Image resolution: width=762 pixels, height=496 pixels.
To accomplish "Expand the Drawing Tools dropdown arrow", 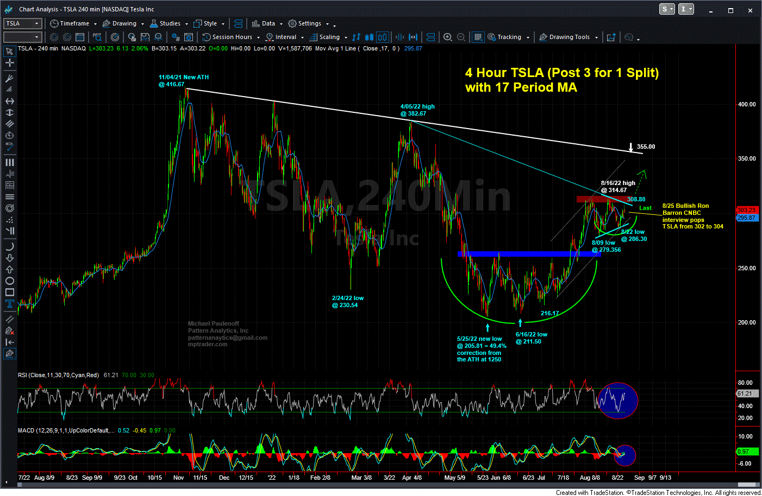I will 596,37.
